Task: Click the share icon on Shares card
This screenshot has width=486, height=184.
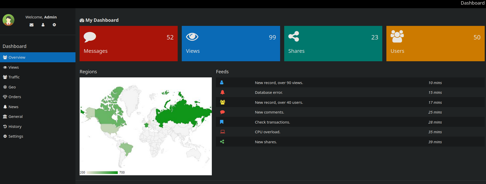Action: click(294, 36)
